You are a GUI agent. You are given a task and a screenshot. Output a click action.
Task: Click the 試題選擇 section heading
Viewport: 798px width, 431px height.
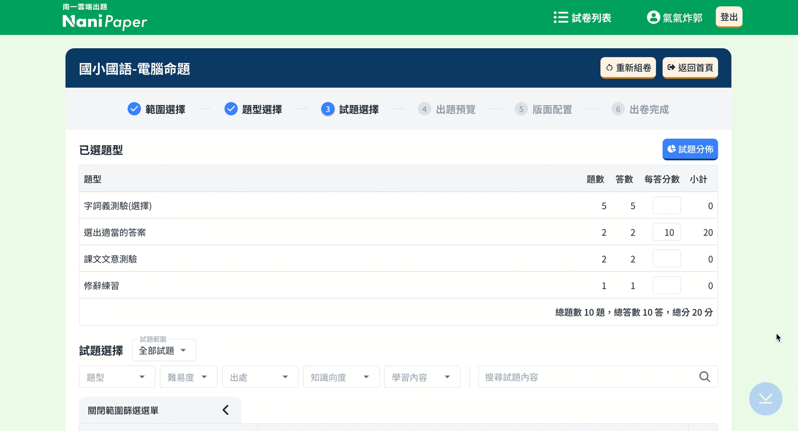point(101,351)
